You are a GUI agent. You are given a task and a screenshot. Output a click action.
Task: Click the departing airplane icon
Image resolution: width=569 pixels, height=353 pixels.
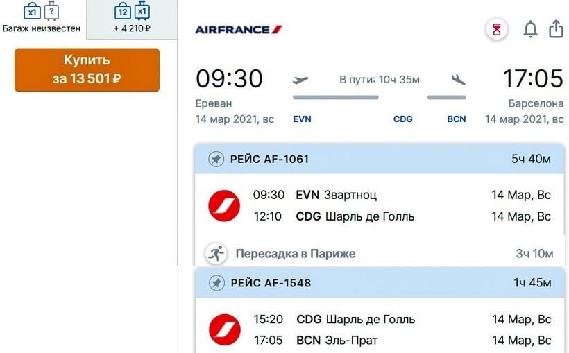[301, 80]
